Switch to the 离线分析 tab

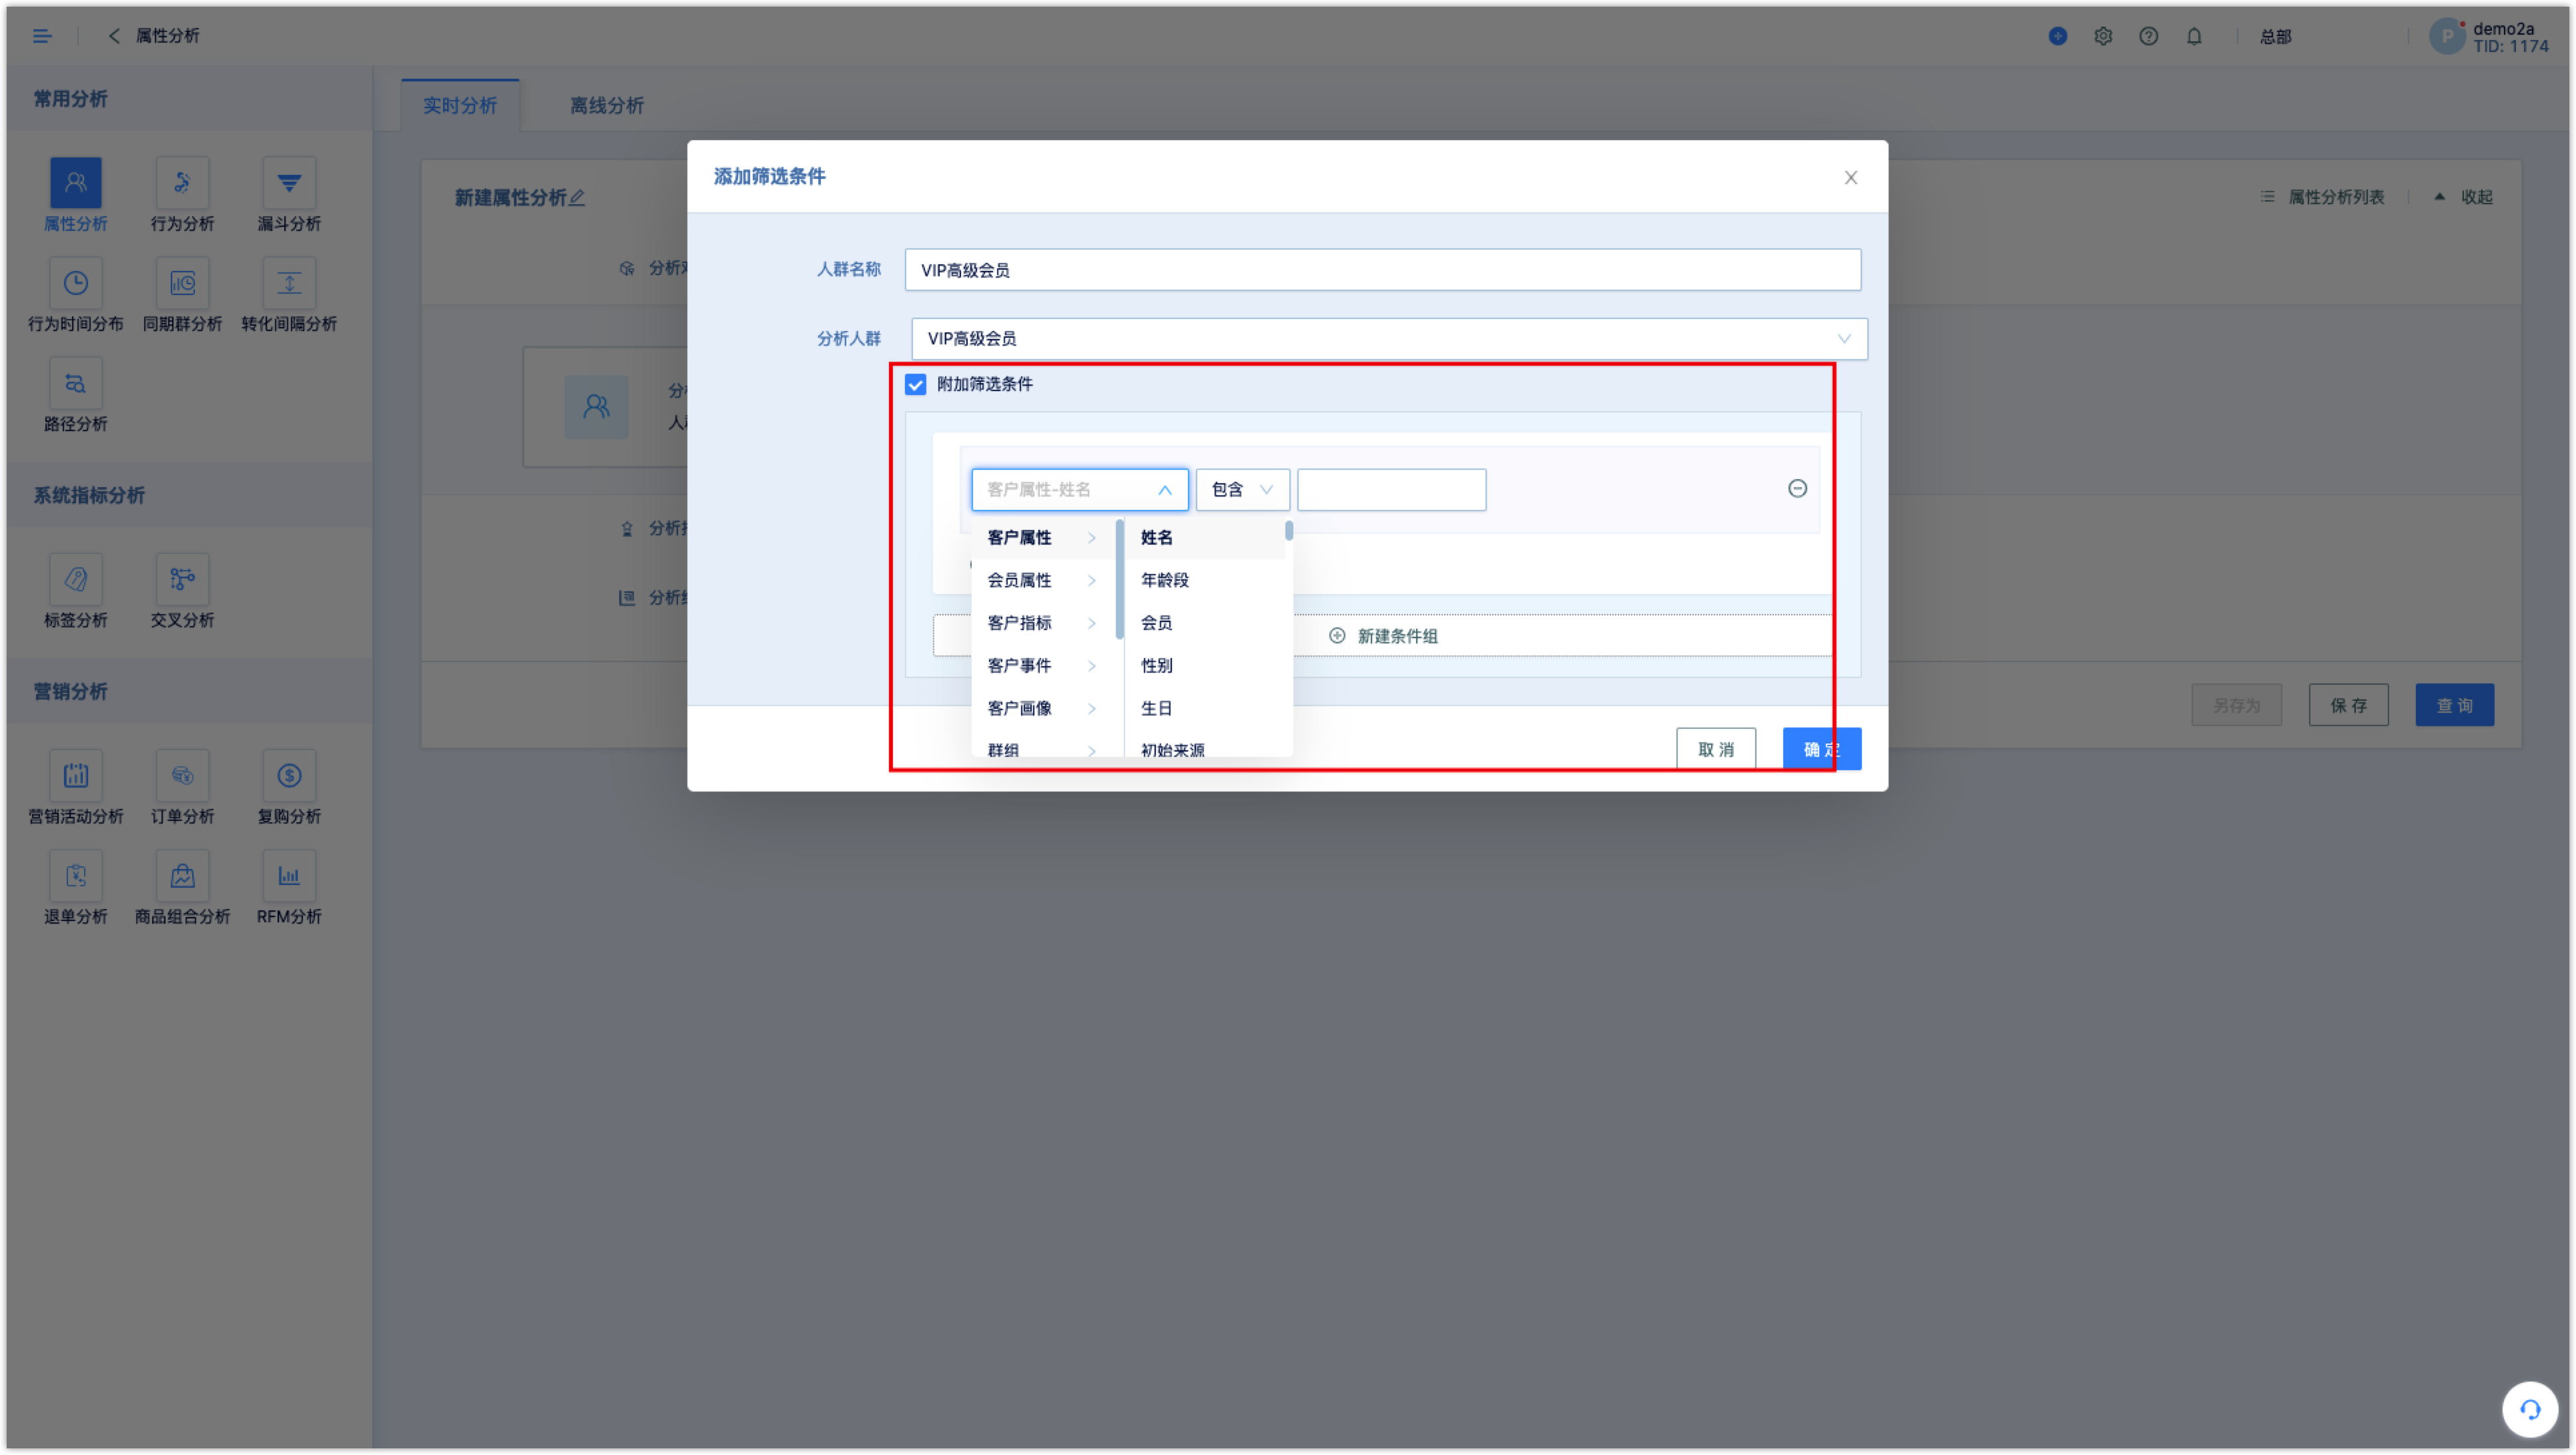606,105
